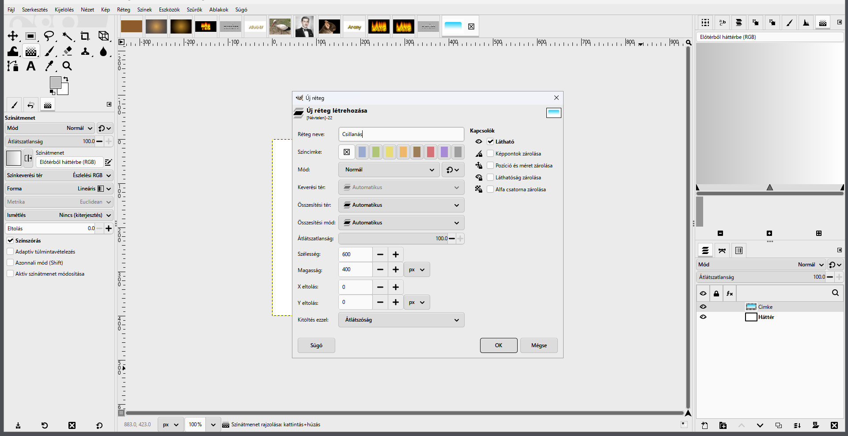Delete the layer with bottom-right X icon
848x436 pixels.
(x=834, y=425)
